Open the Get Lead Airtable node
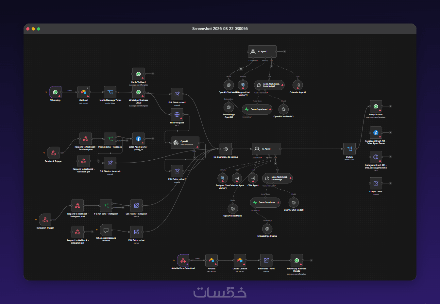Screen dimensions: 440x304 (x=84, y=92)
